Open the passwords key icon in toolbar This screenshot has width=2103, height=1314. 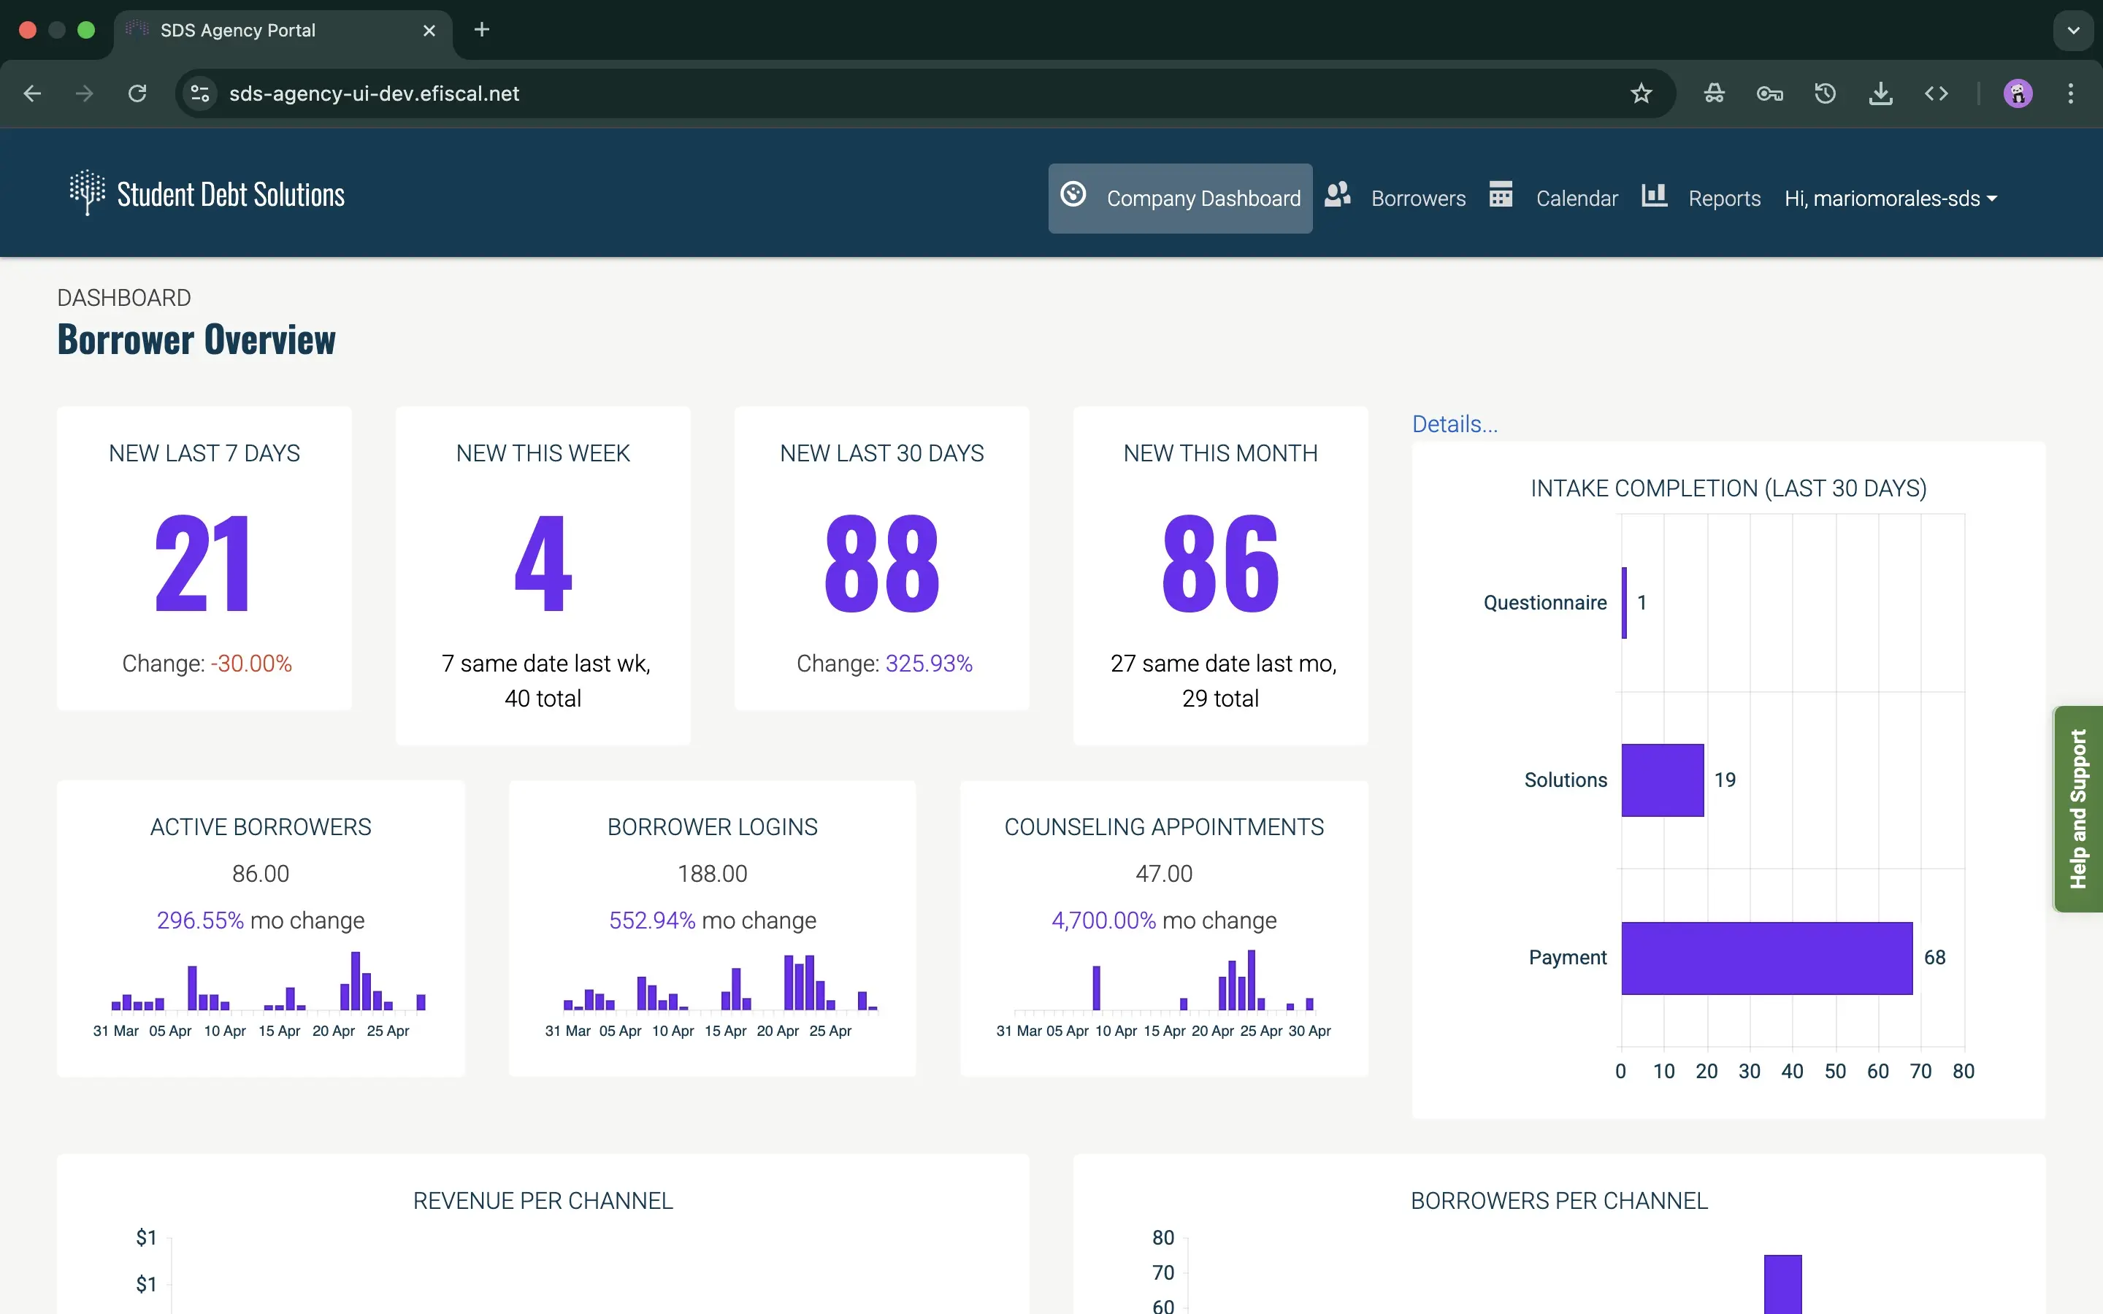[1769, 94]
